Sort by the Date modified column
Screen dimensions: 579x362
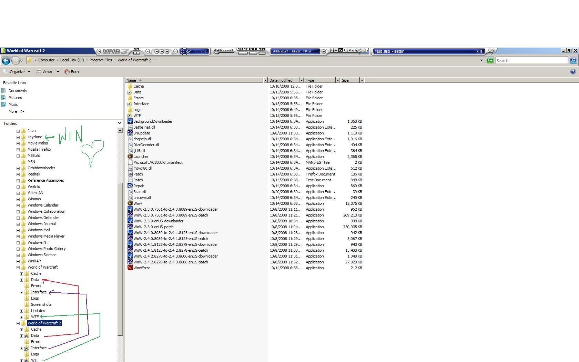[x=284, y=80]
